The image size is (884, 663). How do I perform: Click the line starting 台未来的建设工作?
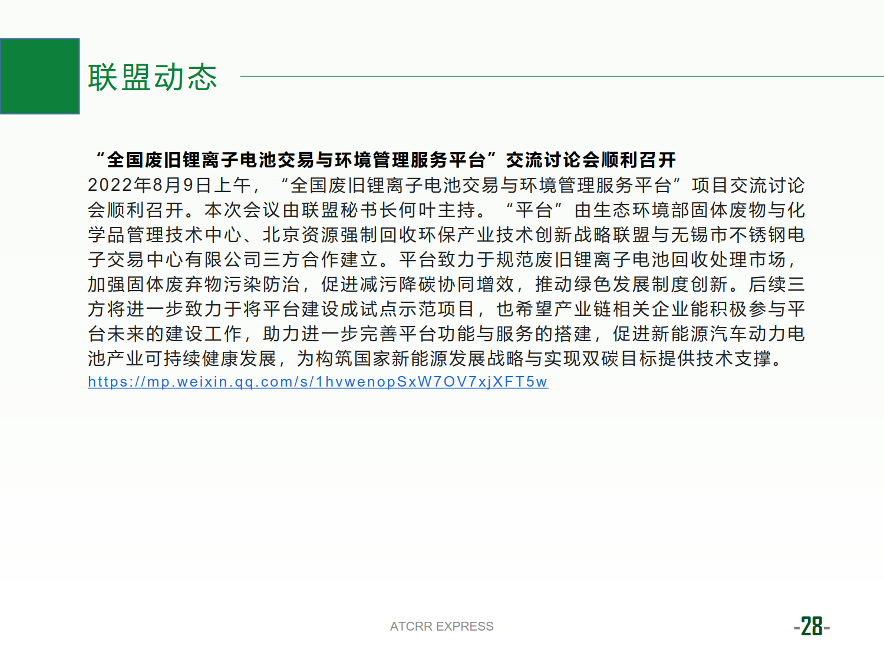(x=446, y=334)
